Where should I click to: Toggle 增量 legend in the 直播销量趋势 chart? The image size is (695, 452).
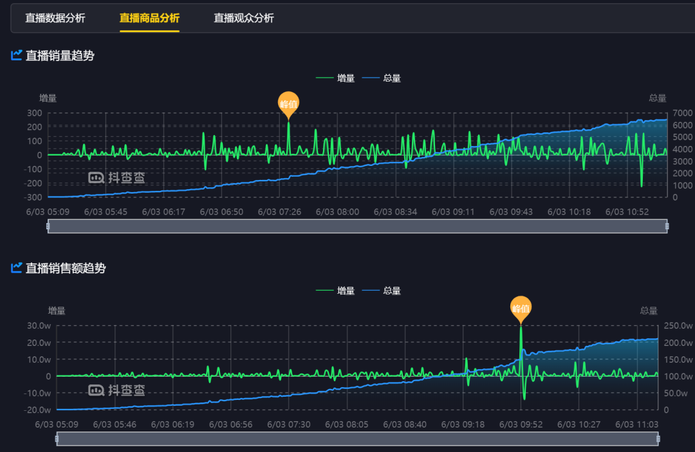(336, 78)
